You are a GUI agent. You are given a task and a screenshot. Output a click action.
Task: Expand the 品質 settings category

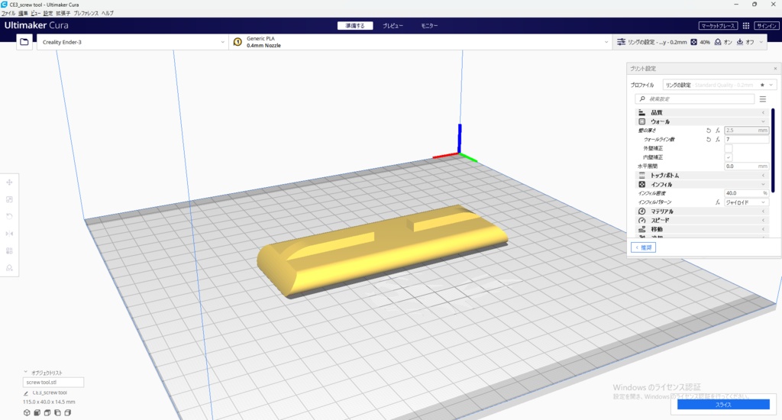click(702, 113)
